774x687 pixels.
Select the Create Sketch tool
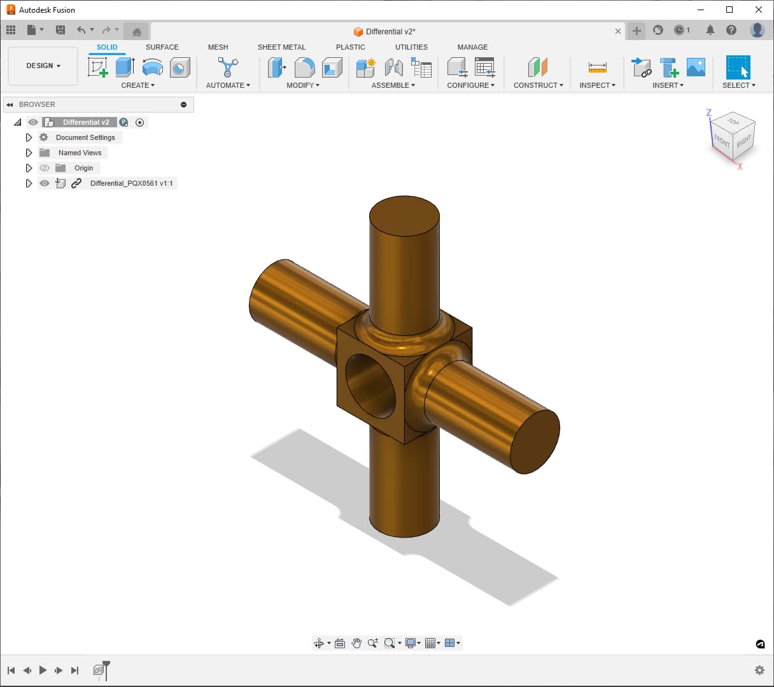97,66
